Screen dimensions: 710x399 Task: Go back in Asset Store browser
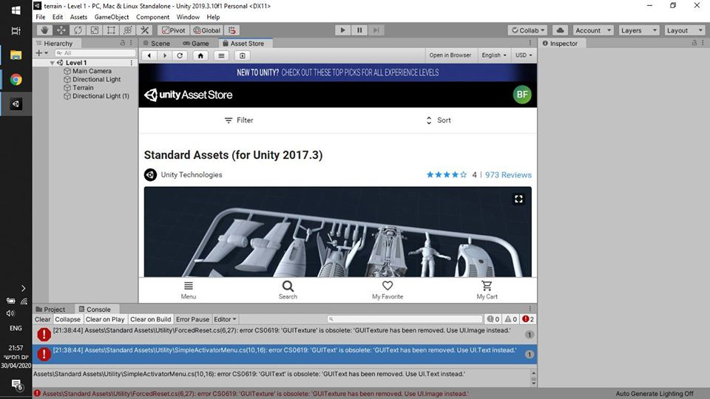pos(149,55)
